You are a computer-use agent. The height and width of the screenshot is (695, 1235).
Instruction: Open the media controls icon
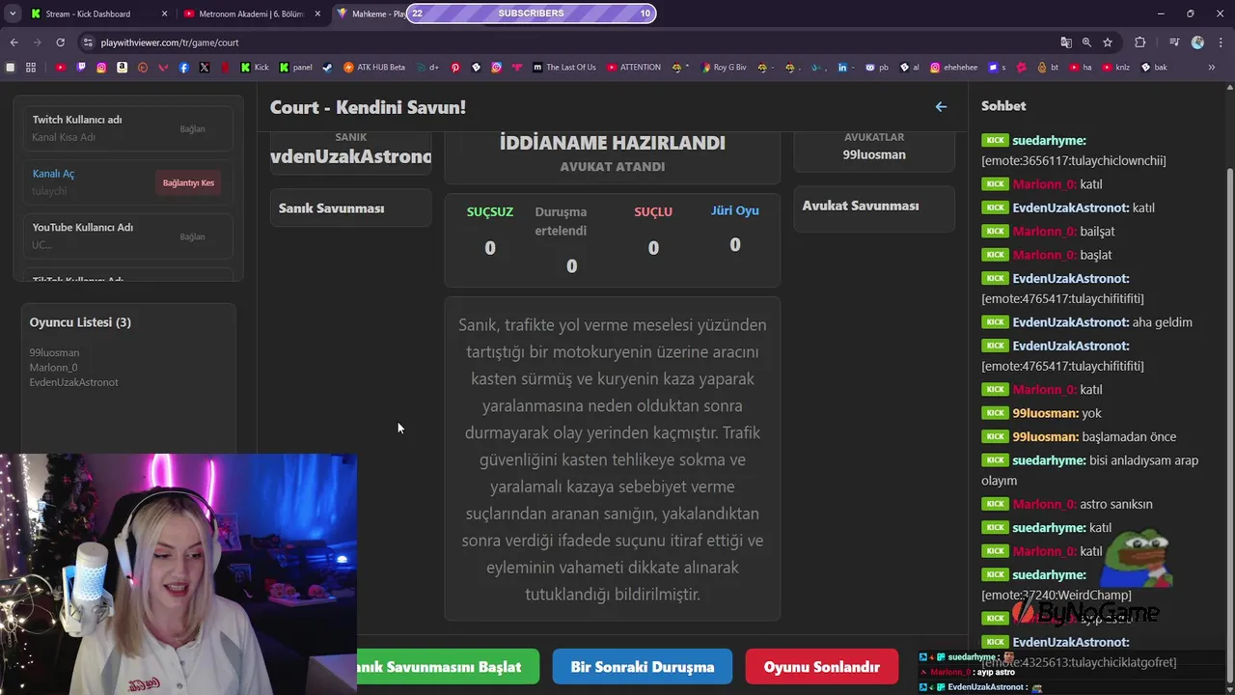point(1174,42)
